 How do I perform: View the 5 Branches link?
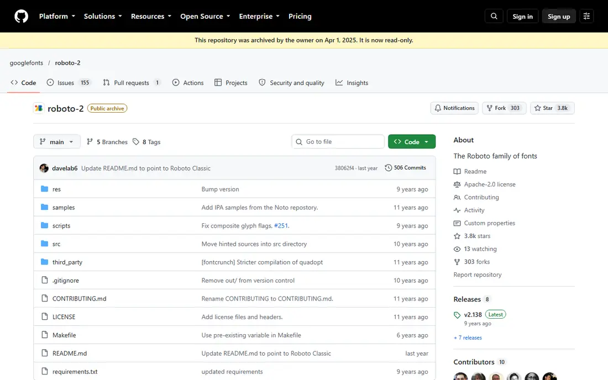[x=107, y=142]
